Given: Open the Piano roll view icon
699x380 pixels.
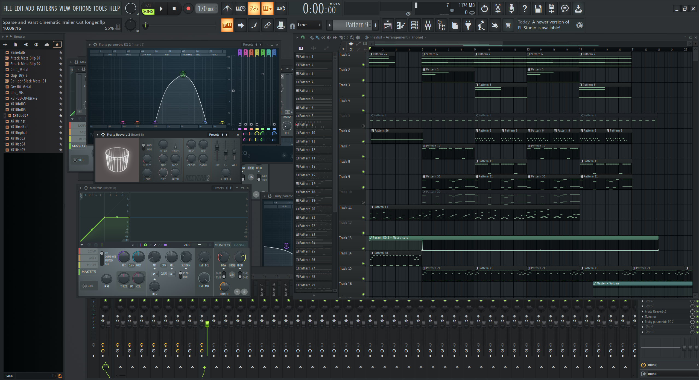Looking at the screenshot, I should point(401,25).
